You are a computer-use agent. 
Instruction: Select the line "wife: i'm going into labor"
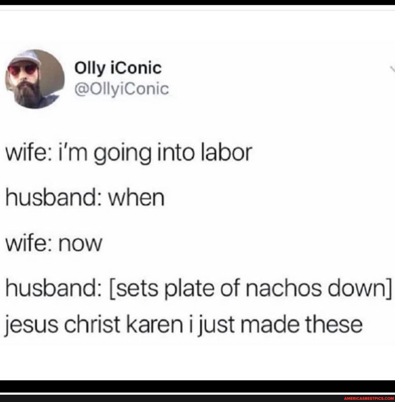point(129,153)
